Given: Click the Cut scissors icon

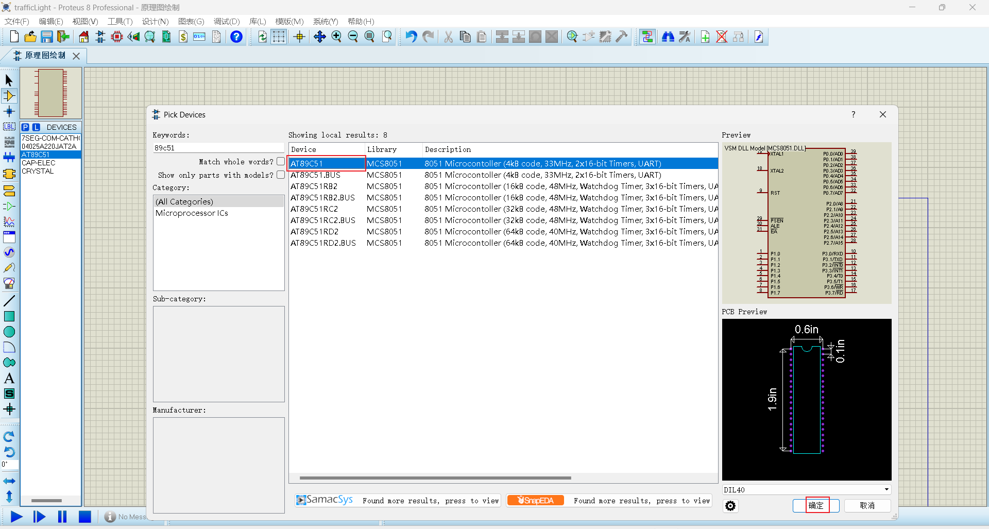Looking at the screenshot, I should click(x=449, y=37).
